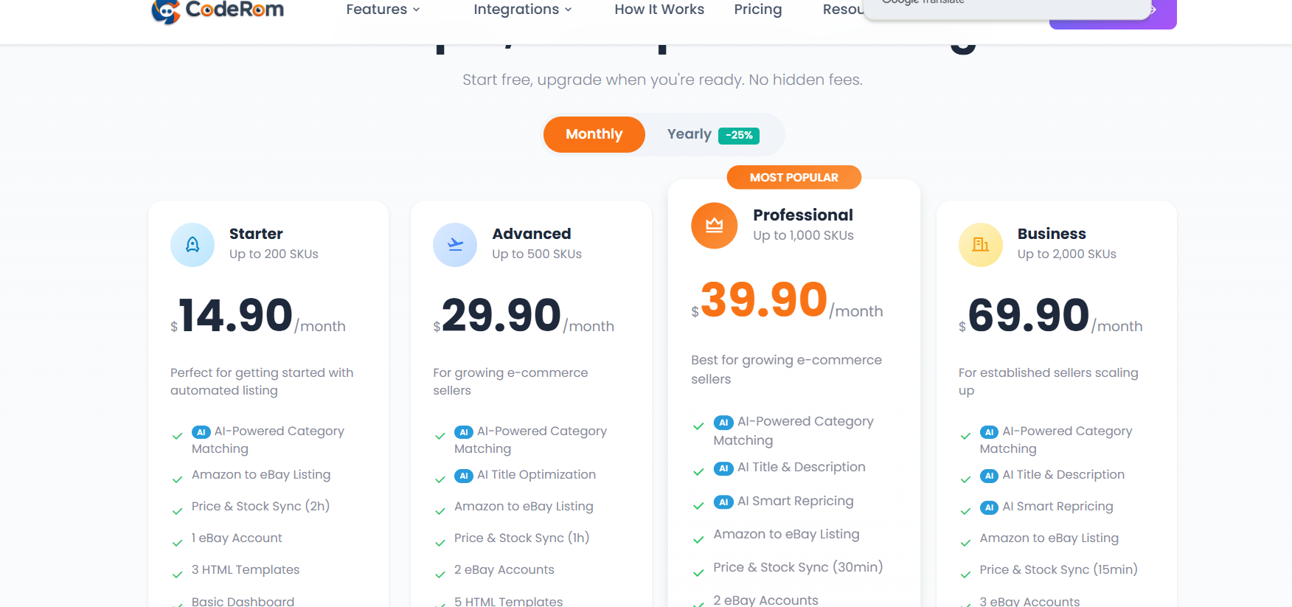Viewport: 1292px width, 607px height.
Task: Click '5 HTML Templates' feature text
Action: (x=508, y=601)
